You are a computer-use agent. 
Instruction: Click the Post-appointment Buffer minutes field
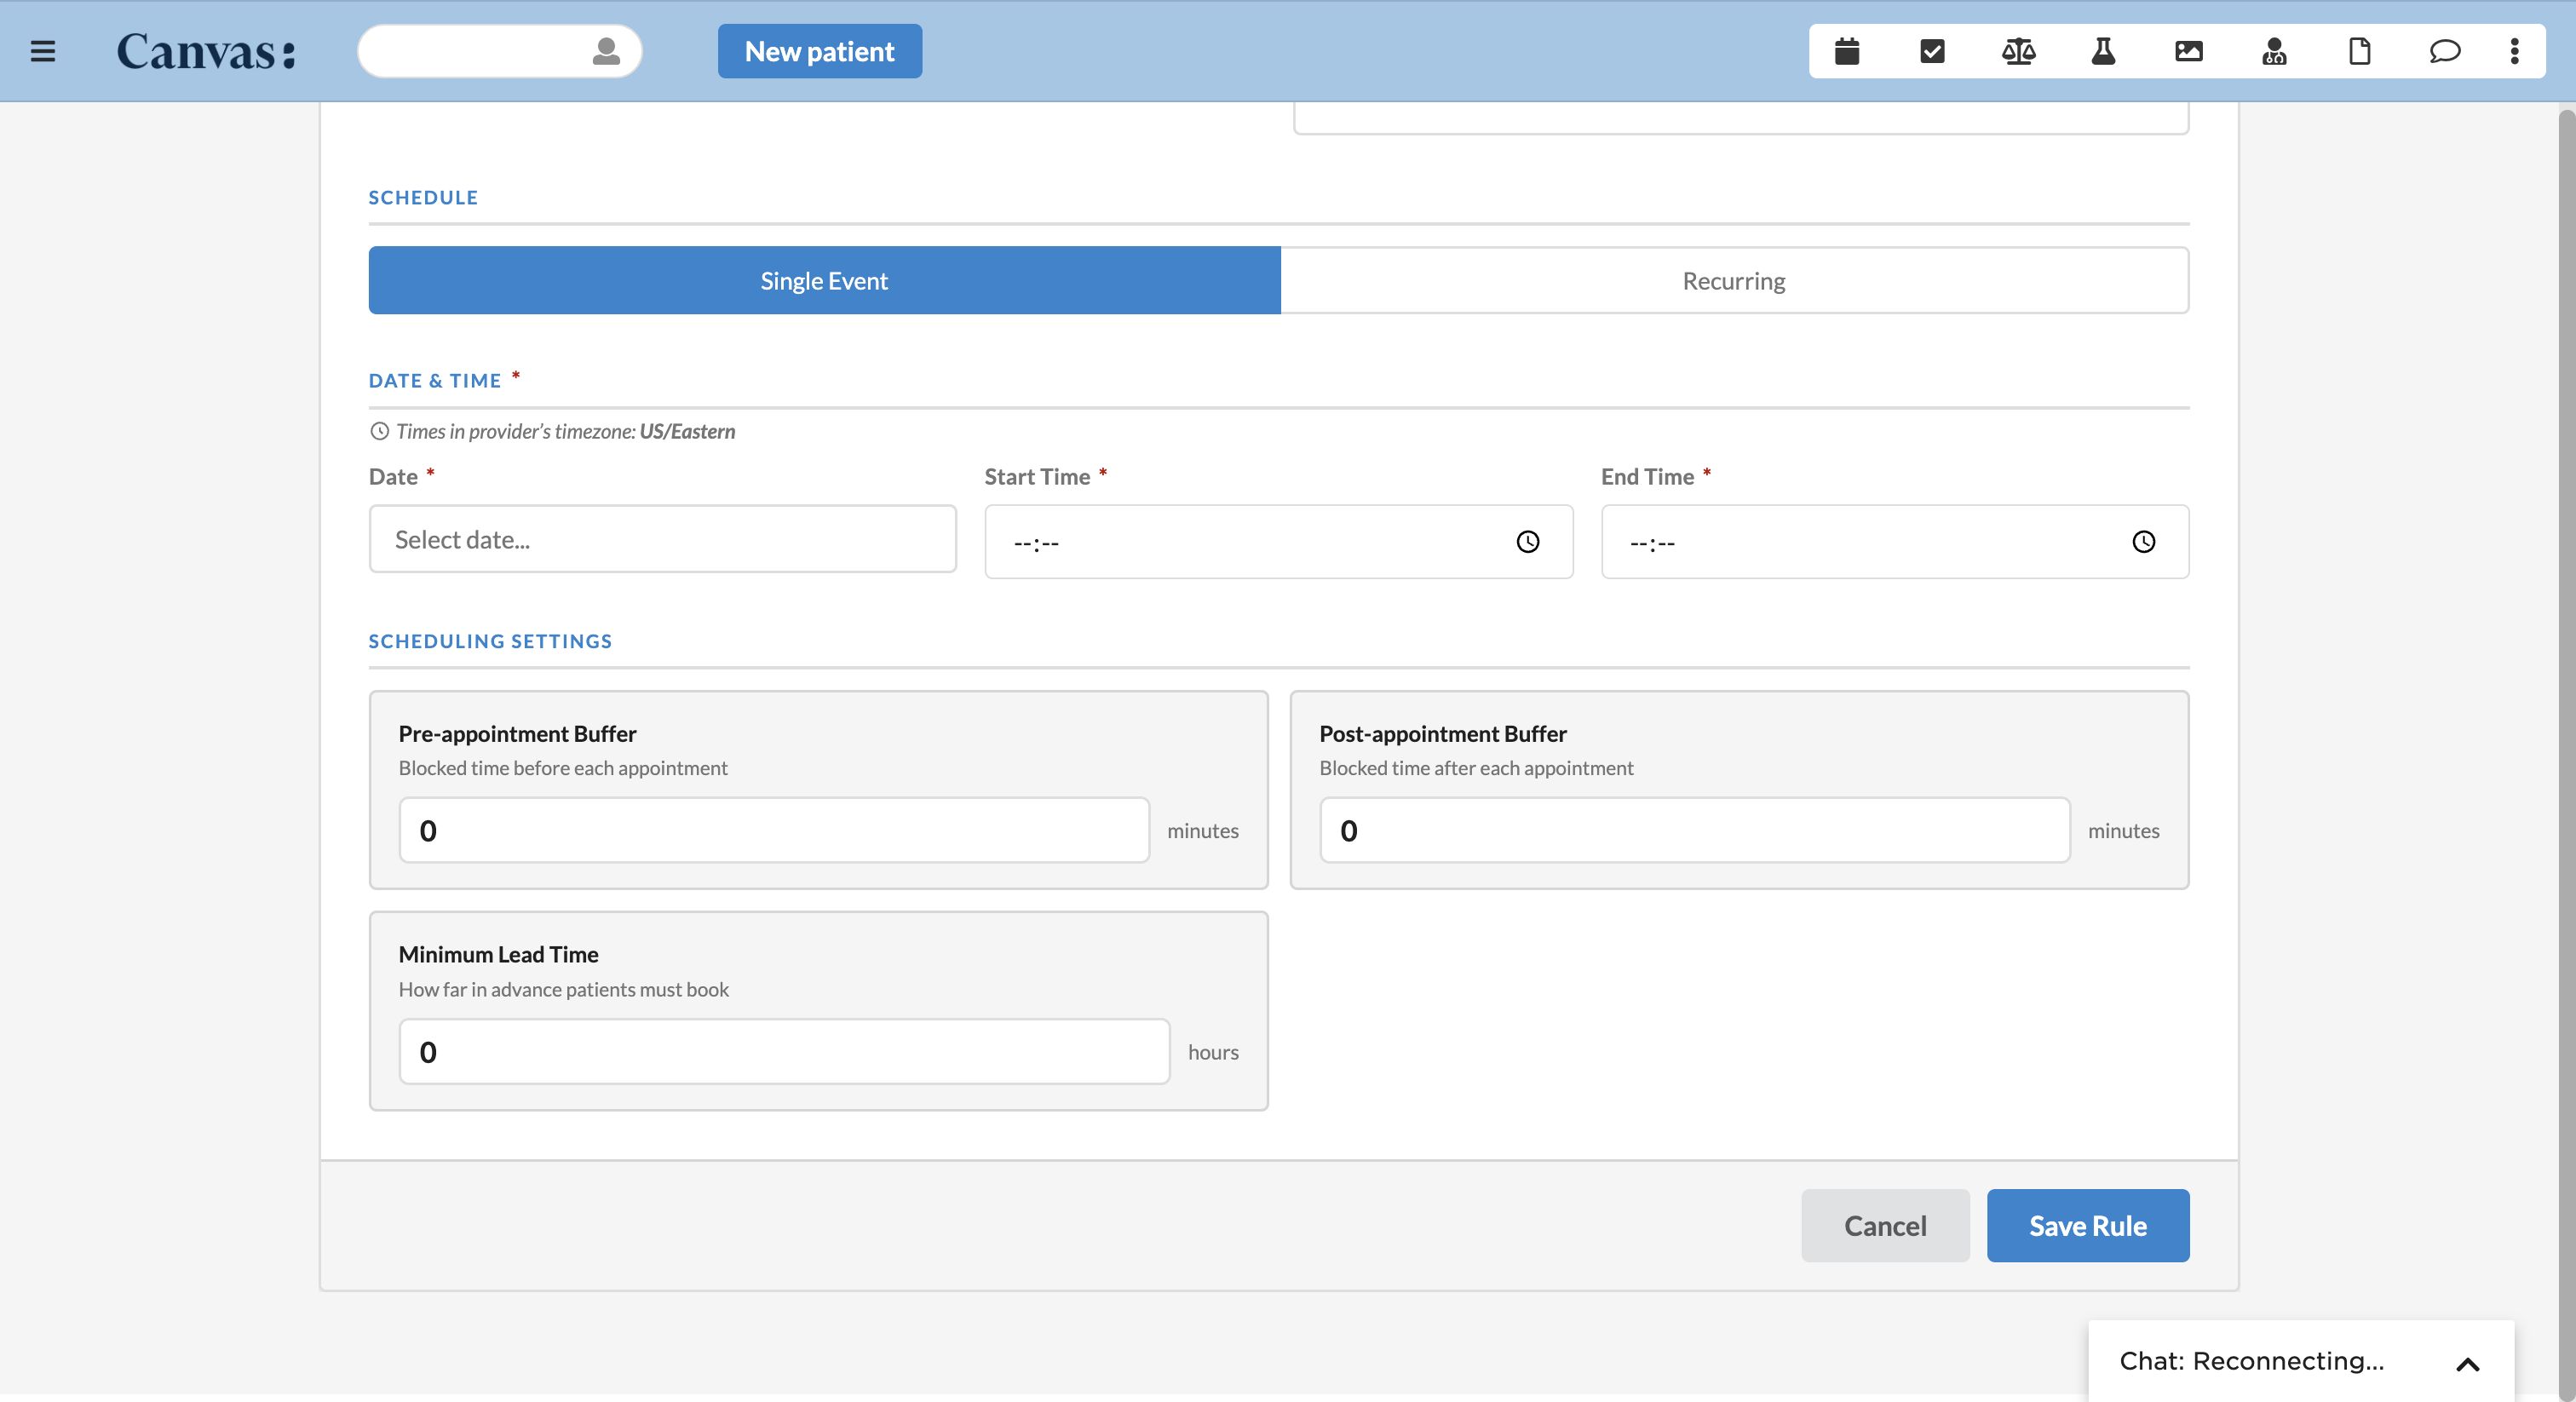coord(1694,830)
